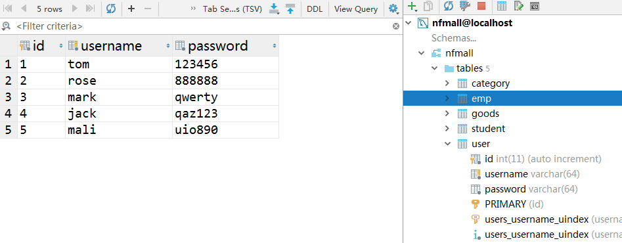This screenshot has width=622, height=243.
Task: Sort by the password column header
Action: [225, 46]
